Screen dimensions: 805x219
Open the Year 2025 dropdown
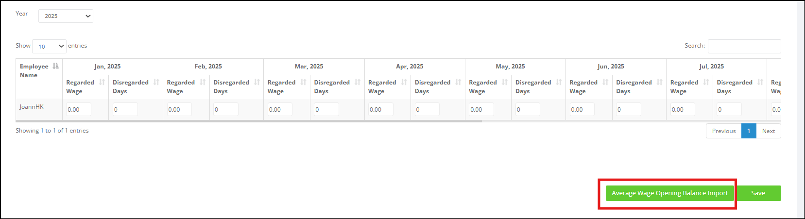(66, 16)
